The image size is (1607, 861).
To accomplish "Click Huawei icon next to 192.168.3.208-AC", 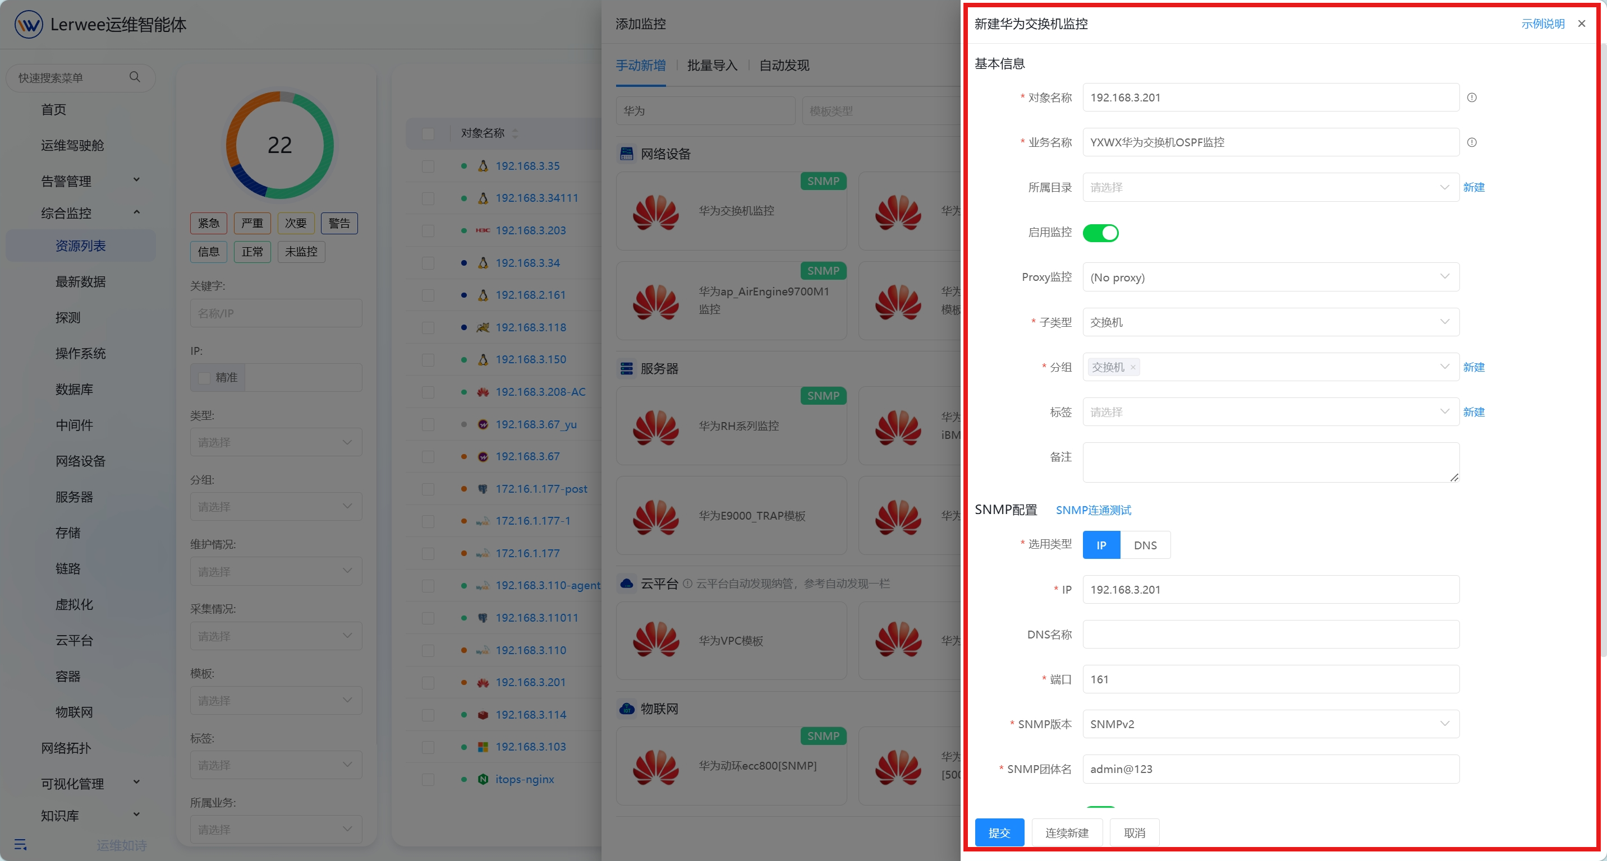I will [x=483, y=392].
